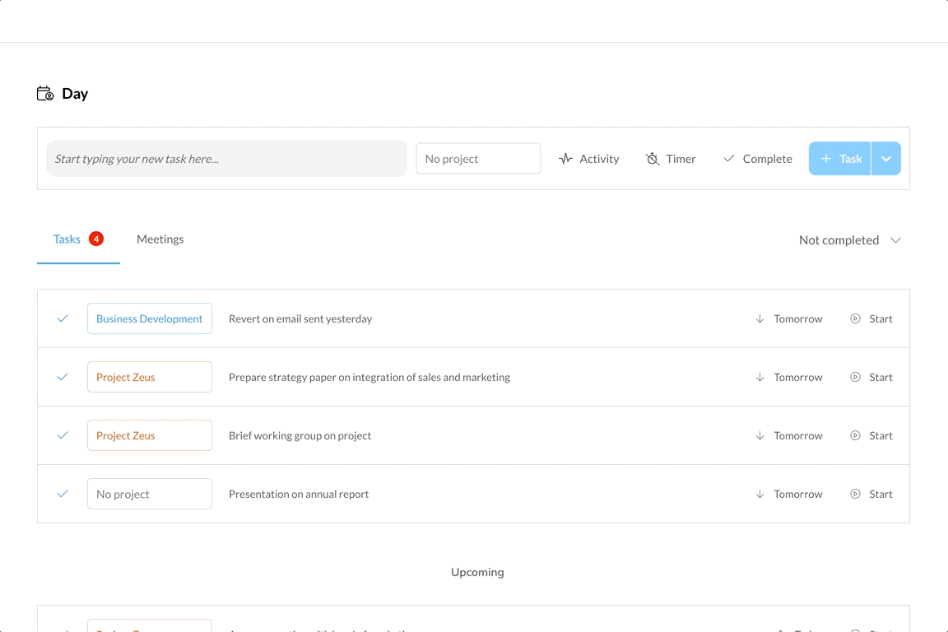Viewport: 948px width, 632px height.
Task: Postpone Revert on email task to Tomorrow
Action: click(x=789, y=318)
